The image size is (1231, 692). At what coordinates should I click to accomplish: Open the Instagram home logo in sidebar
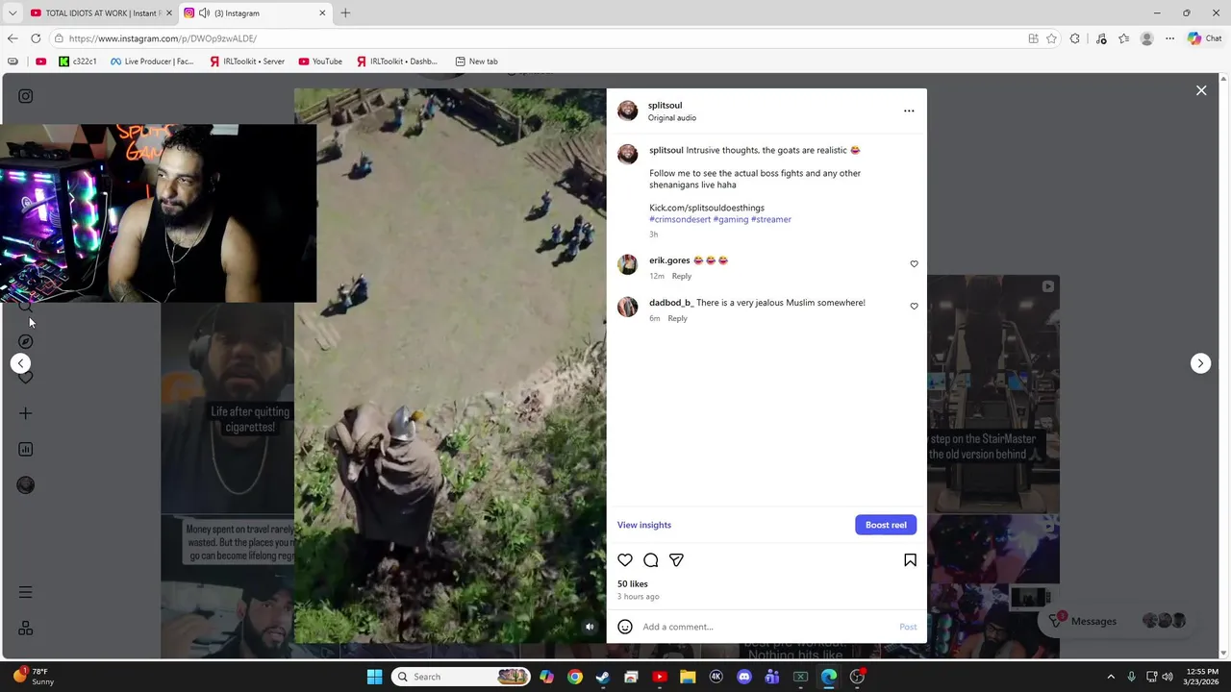point(26,96)
